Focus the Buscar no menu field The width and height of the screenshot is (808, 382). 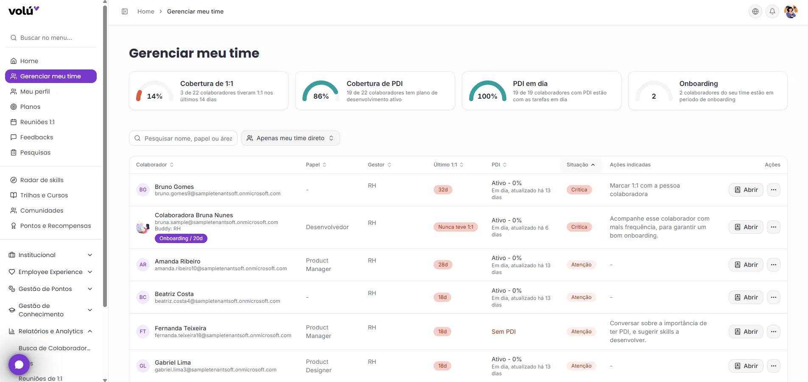tap(51, 38)
